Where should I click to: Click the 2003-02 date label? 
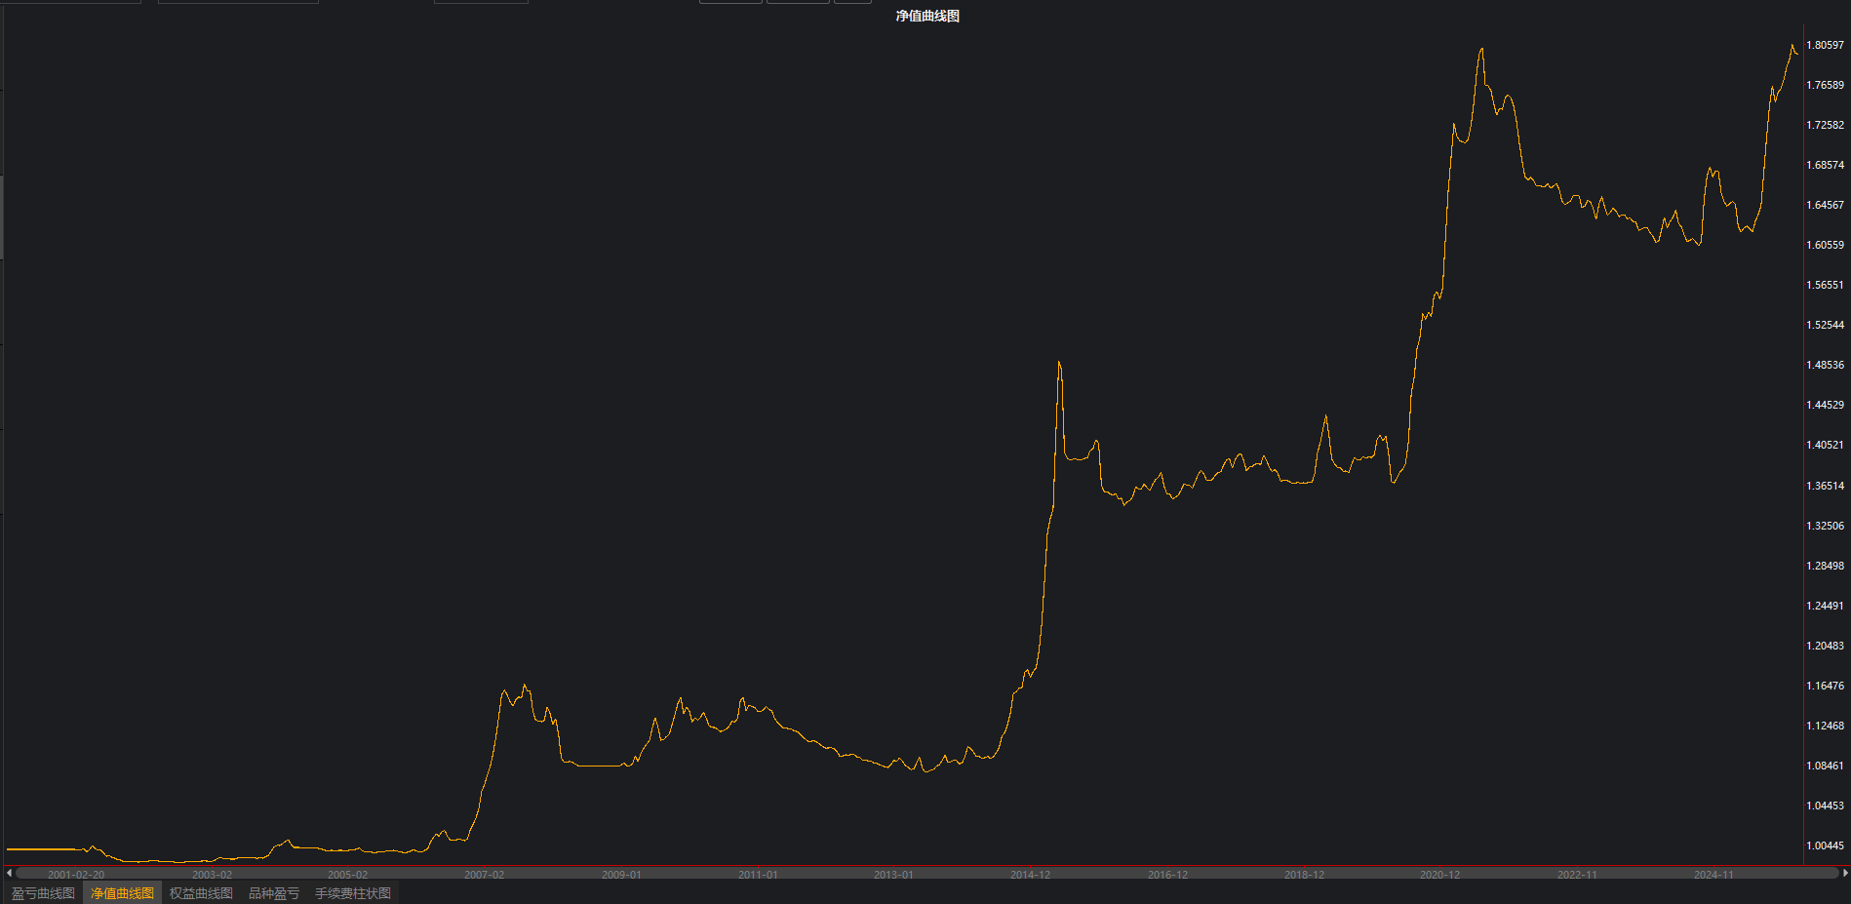pyautogui.click(x=212, y=875)
